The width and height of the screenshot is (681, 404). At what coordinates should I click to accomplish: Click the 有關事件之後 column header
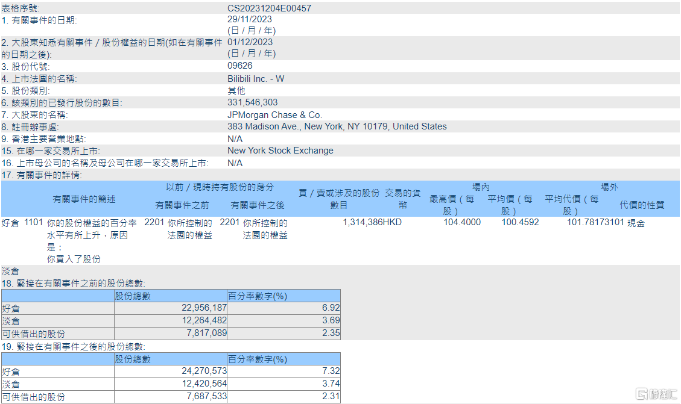(x=258, y=205)
